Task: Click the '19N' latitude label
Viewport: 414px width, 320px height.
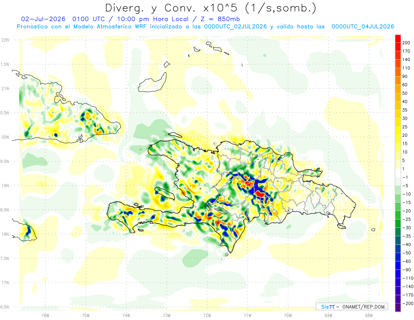Action: coord(5,185)
